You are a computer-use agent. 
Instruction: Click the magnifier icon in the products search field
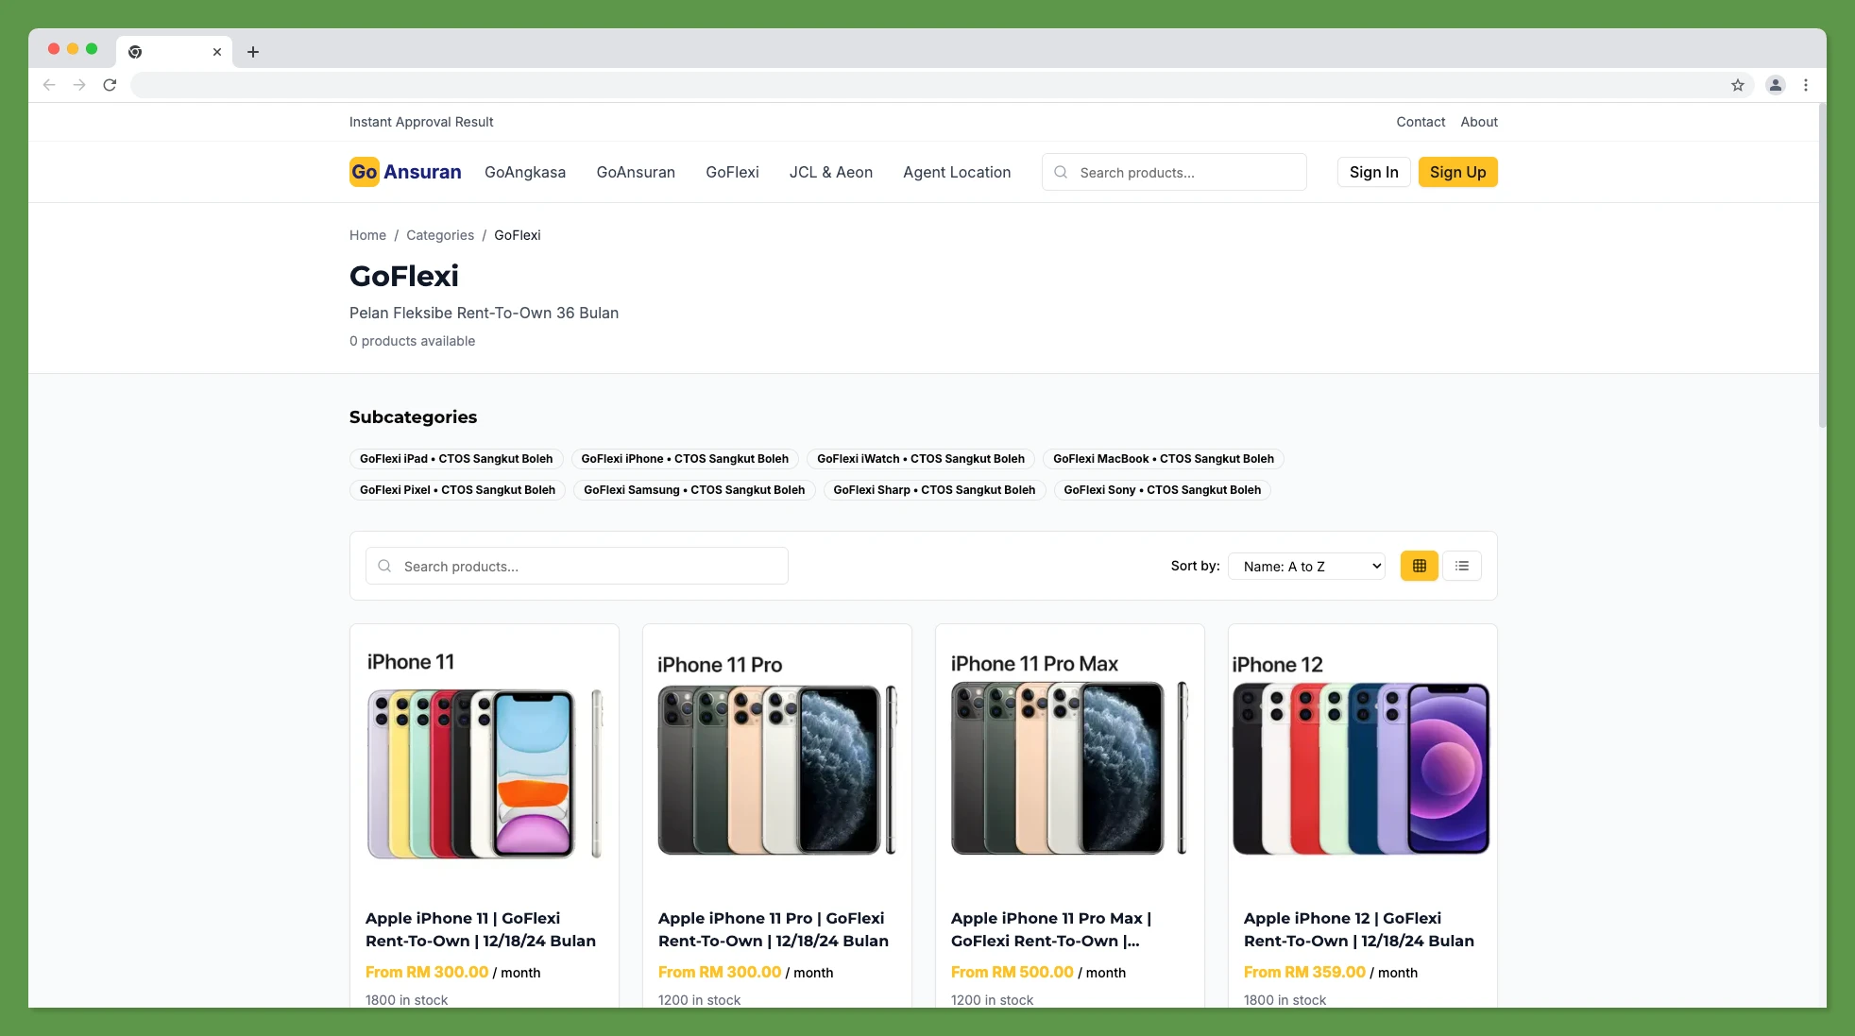(385, 565)
